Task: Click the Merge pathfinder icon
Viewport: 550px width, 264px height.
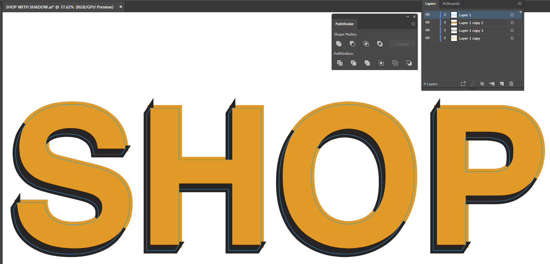Action: coord(367,63)
